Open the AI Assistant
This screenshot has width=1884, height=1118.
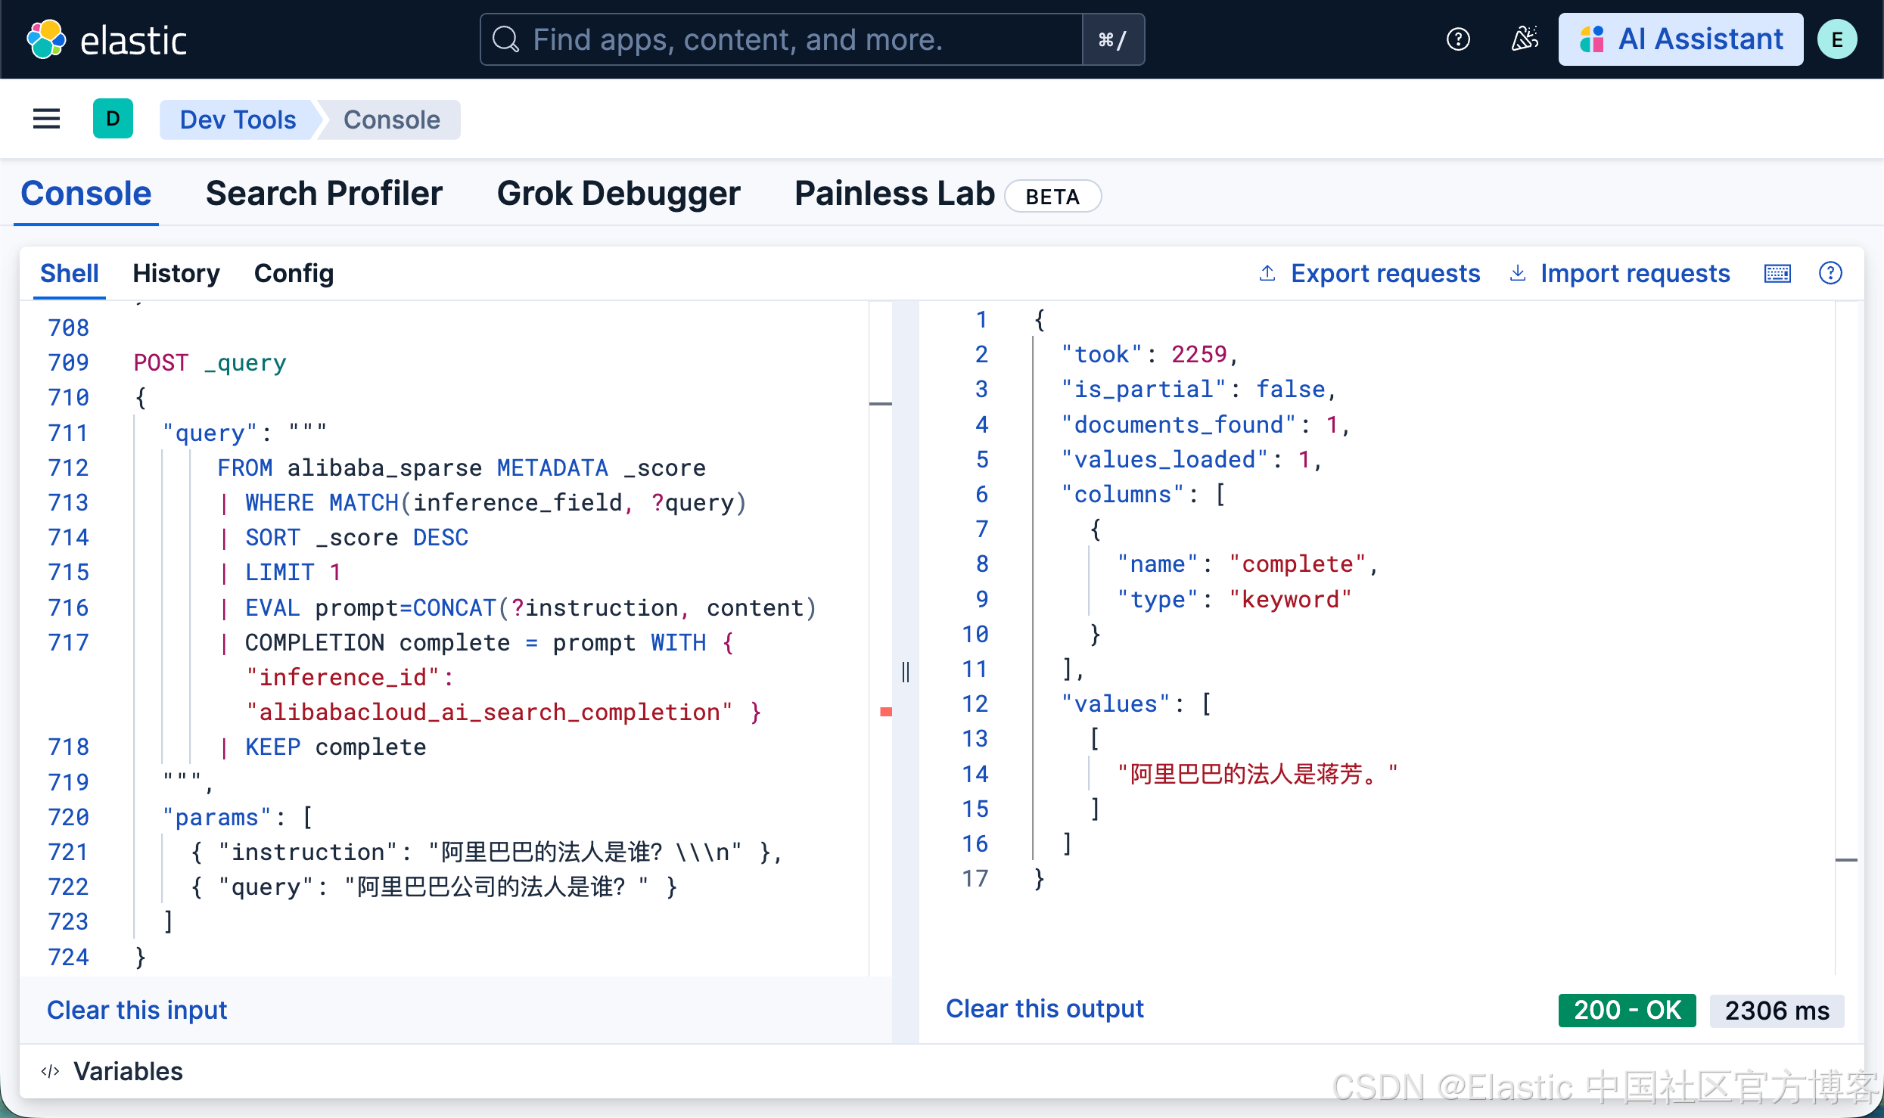pos(1680,39)
